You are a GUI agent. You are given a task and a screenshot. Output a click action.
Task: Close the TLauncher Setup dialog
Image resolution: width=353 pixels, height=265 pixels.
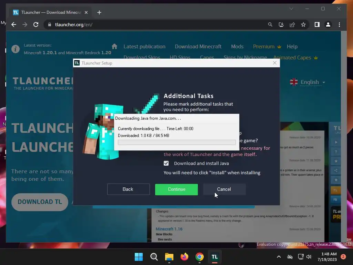click(x=275, y=63)
